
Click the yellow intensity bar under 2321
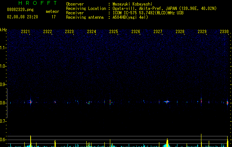tap(31, 141)
